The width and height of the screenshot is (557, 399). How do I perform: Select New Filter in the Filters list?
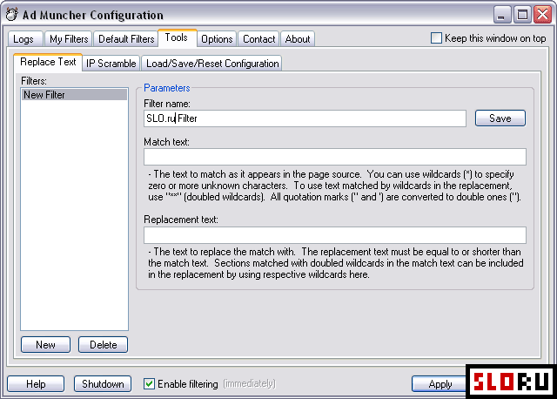(x=74, y=95)
